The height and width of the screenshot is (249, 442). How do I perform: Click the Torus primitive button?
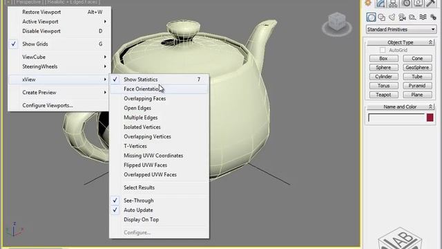384,86
